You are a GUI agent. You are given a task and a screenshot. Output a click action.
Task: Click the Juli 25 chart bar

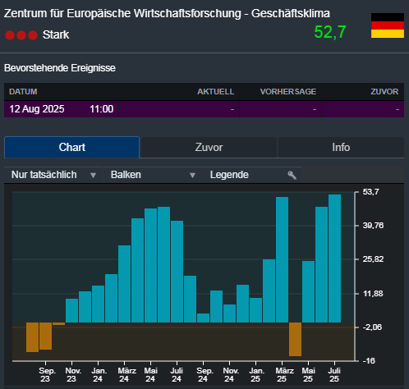click(334, 259)
